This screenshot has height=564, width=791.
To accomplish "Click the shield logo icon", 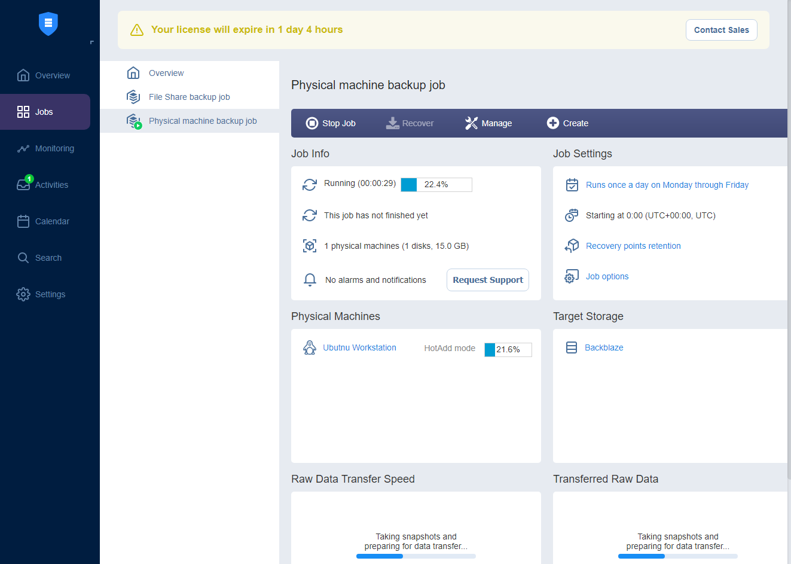I will coord(48,24).
